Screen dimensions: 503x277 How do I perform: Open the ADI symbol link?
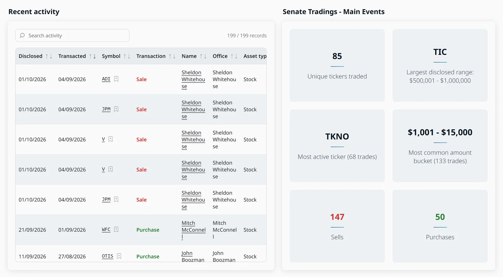tap(106, 79)
